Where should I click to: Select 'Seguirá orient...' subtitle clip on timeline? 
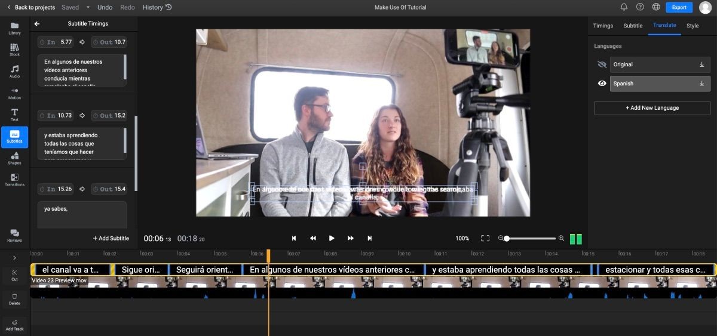[206, 270]
